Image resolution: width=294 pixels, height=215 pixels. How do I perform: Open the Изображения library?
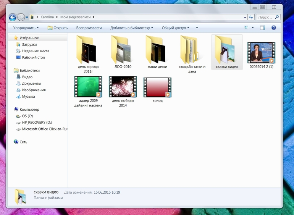(34, 90)
